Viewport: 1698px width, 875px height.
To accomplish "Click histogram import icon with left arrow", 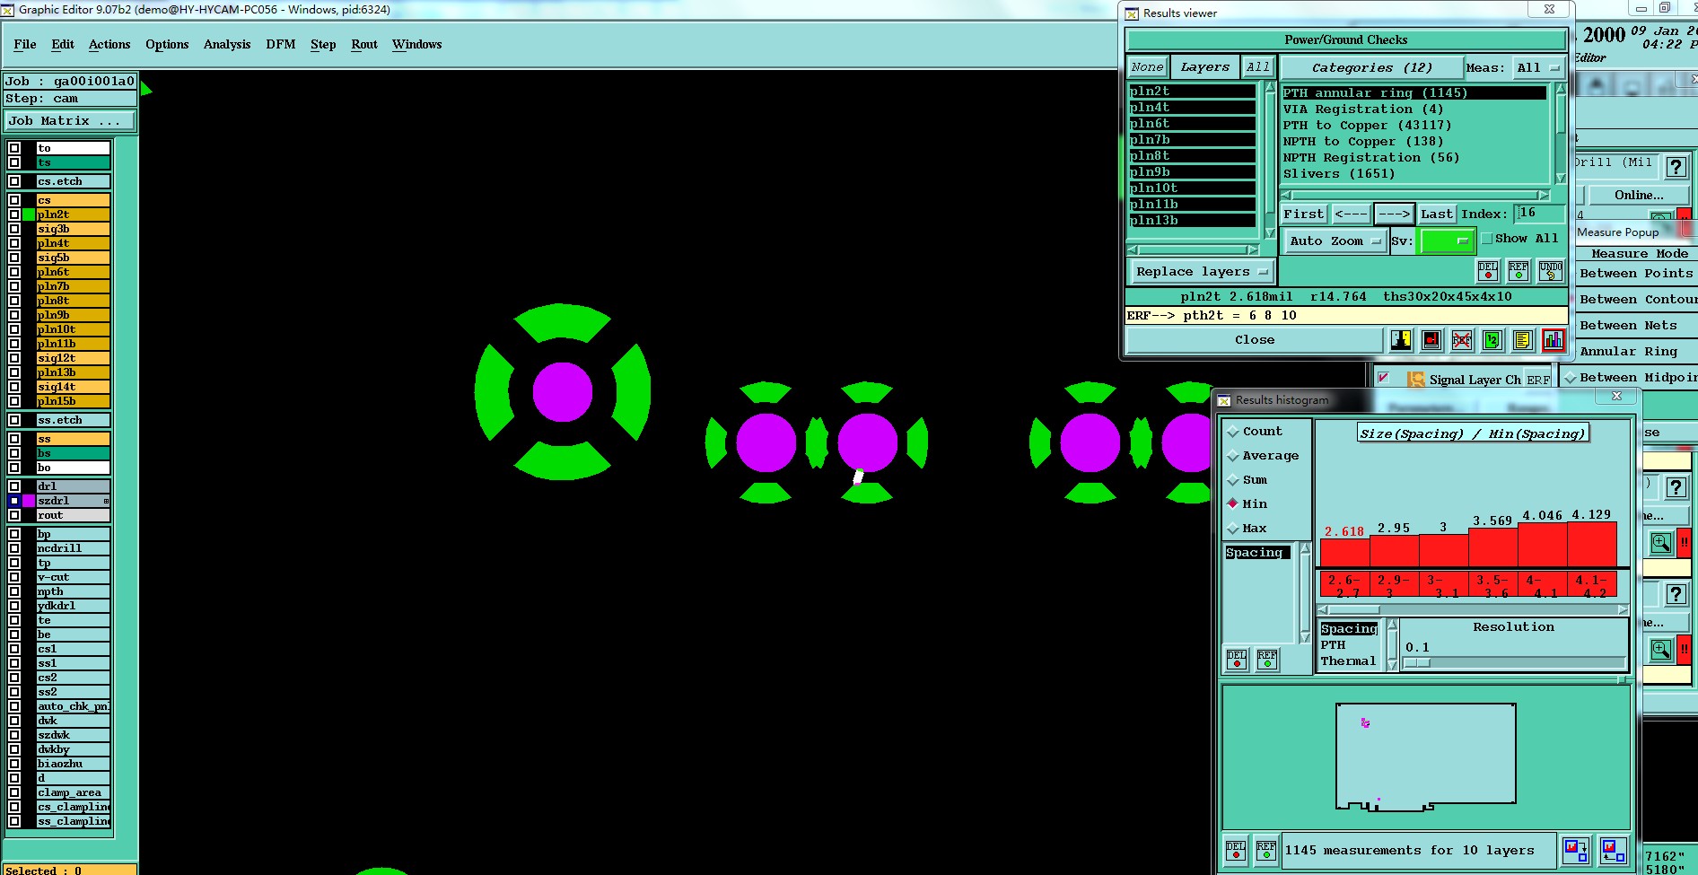I will pos(1613,850).
